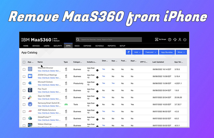
Task: Open My Groups icon
Action: click(x=156, y=39)
